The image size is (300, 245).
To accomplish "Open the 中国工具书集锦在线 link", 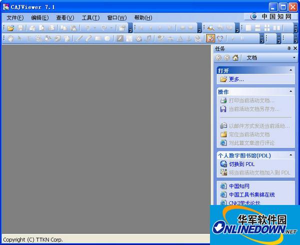I will pyautogui.click(x=252, y=194).
